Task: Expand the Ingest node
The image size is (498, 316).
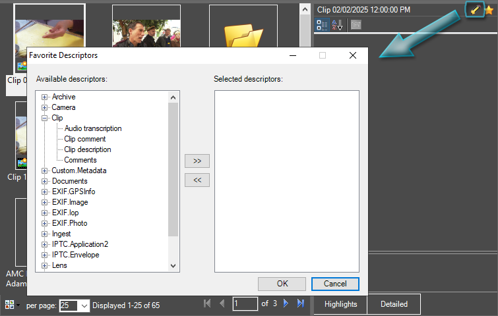Action: tap(44, 234)
